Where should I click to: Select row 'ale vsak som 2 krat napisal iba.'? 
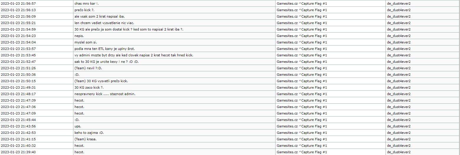point(230,16)
